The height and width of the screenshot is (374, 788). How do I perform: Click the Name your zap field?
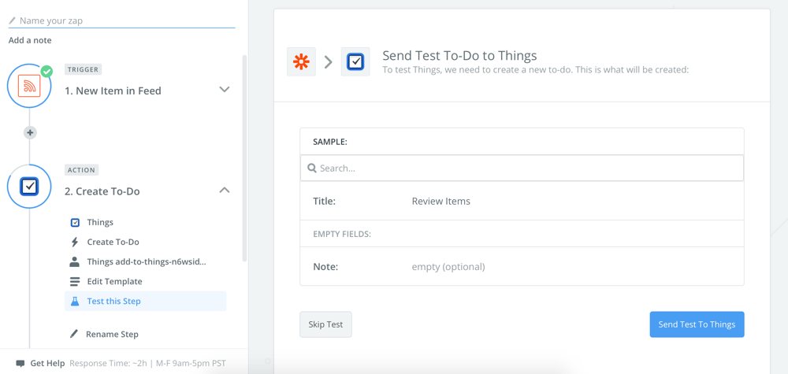tap(121, 21)
